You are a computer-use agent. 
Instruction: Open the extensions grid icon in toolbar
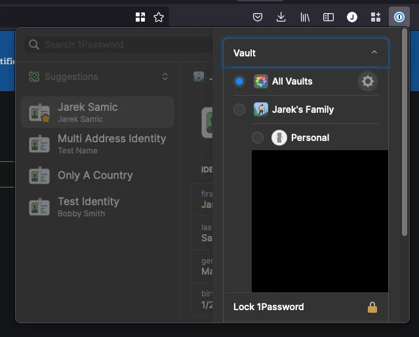point(376,17)
